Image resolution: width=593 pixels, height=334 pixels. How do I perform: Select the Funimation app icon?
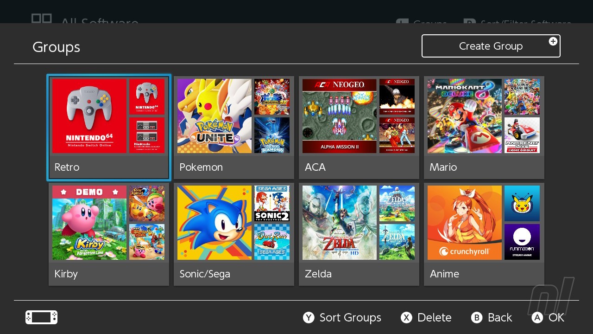pyautogui.click(x=522, y=242)
